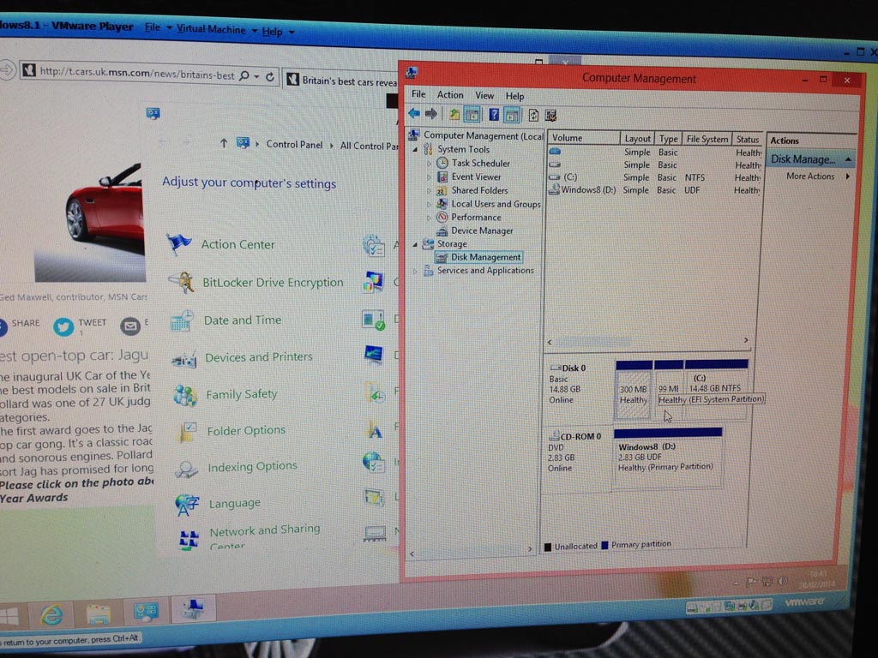Click the forward arrow in Computer Management toolbar
Image resolution: width=878 pixels, height=658 pixels.
click(430, 114)
